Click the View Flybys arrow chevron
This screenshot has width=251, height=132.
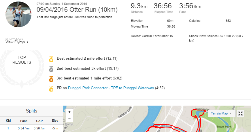pos(27,42)
